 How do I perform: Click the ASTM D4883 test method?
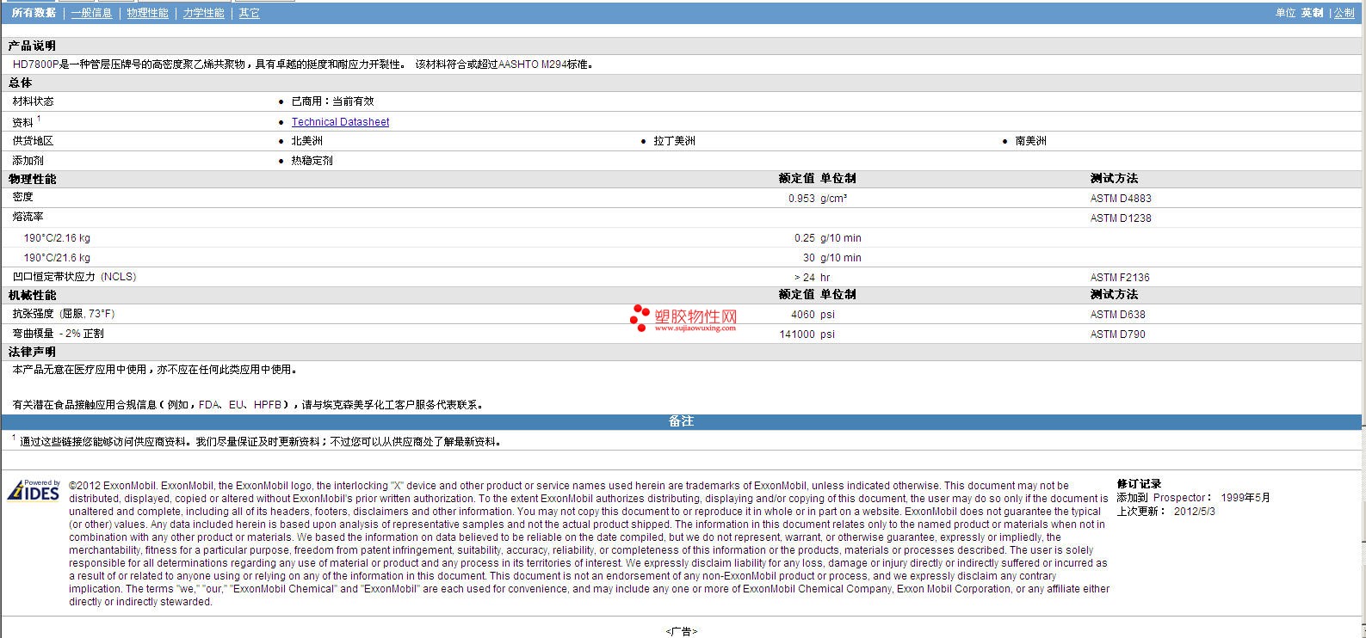tap(1121, 199)
